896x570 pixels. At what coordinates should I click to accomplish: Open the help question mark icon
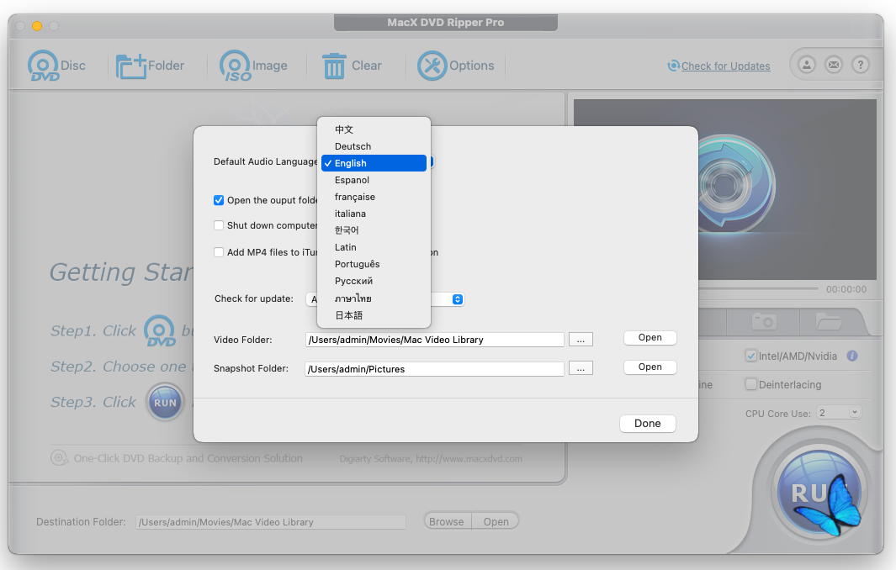point(860,65)
